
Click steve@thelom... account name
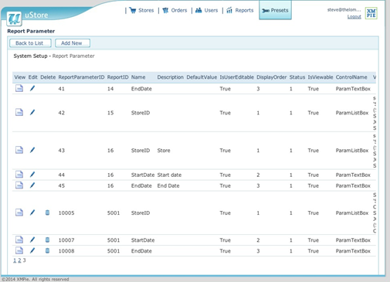pyautogui.click(x=344, y=10)
